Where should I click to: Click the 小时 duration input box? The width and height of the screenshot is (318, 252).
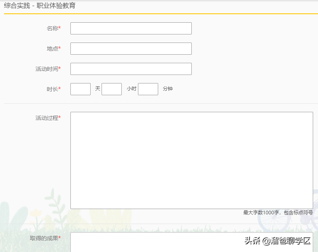click(112, 89)
